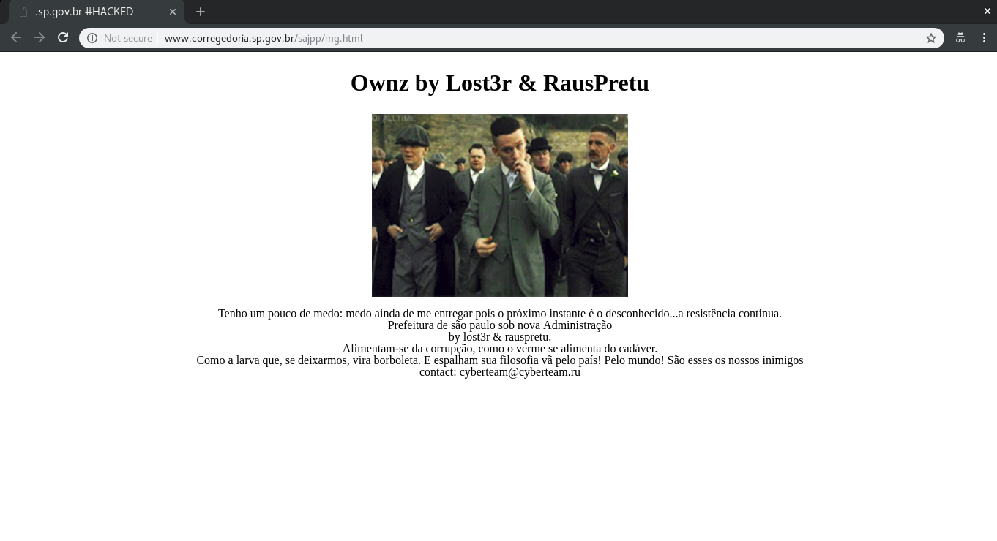997x541 pixels.
Task: Click the 'Not secure' label
Action: click(x=128, y=38)
